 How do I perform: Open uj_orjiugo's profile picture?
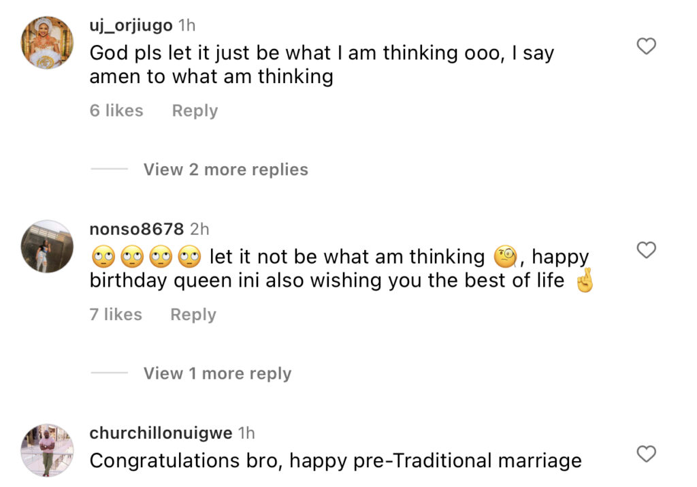point(47,42)
